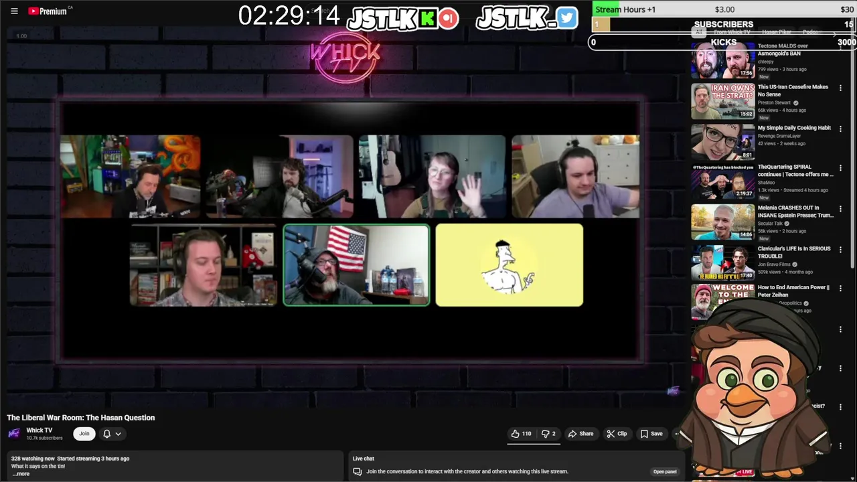Open the ShaMoo channel name
Screen dimensions: 857x482
tap(766, 182)
